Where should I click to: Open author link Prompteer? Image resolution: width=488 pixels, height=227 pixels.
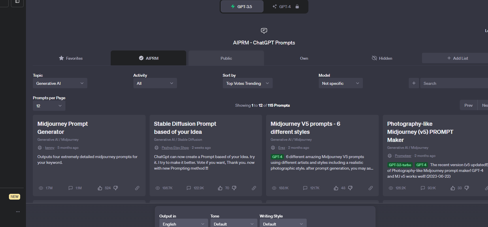tap(403, 156)
